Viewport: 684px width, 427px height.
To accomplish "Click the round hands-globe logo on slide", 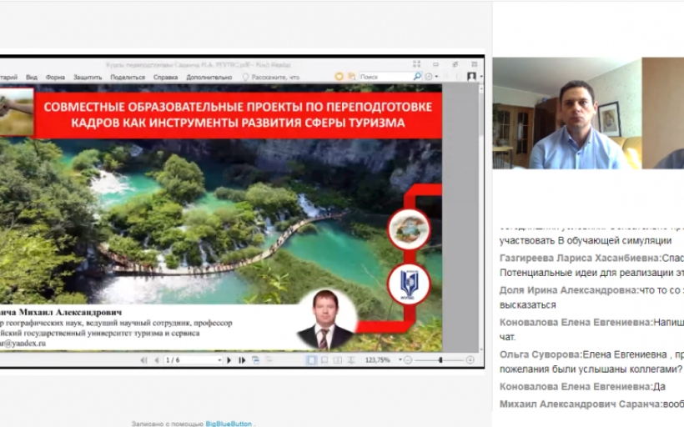I will click(409, 229).
